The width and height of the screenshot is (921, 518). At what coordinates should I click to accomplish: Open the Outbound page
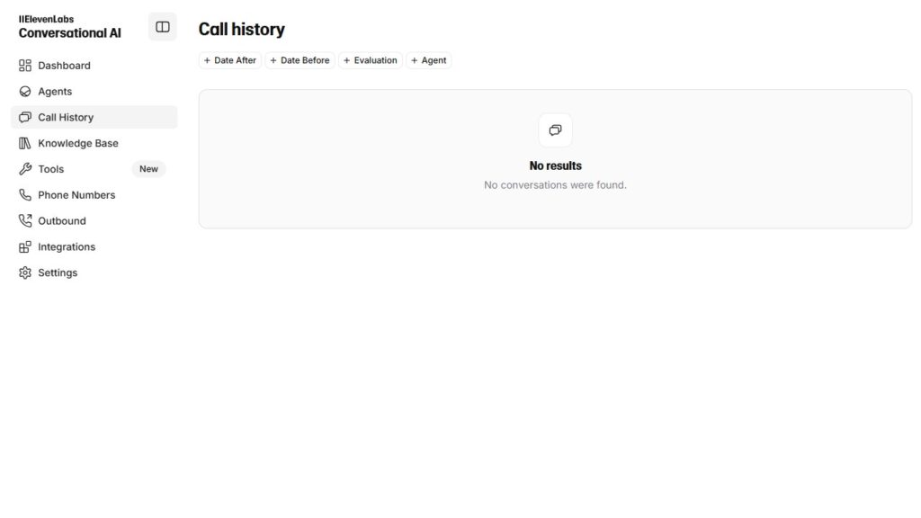tap(94, 221)
